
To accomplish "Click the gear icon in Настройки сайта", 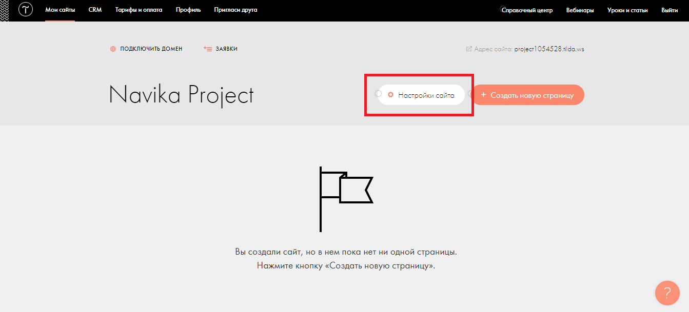I will [390, 95].
